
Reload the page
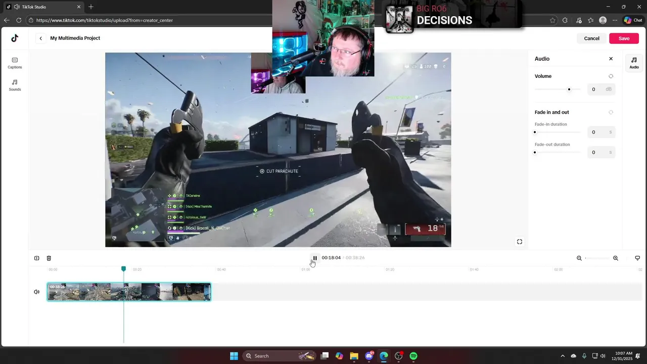pyautogui.click(x=19, y=20)
